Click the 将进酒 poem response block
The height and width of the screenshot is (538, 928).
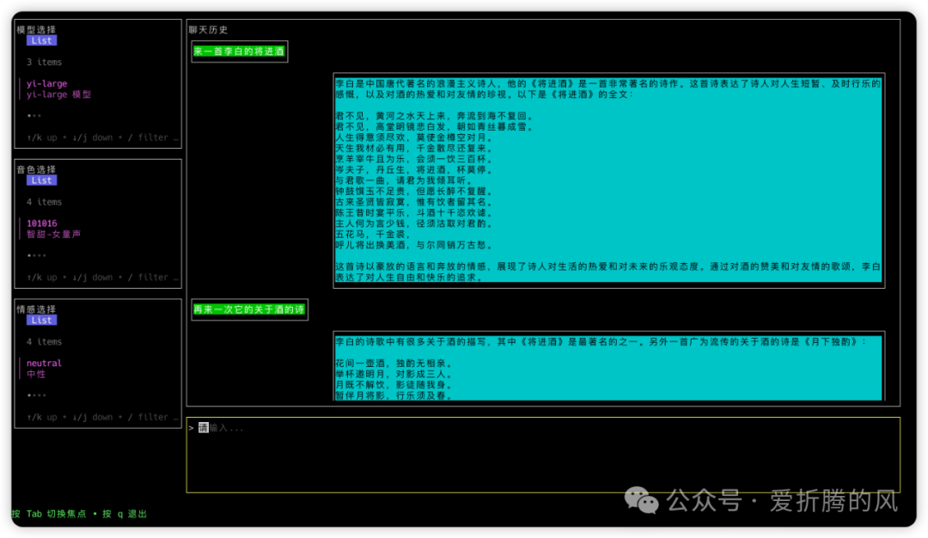[x=608, y=180]
